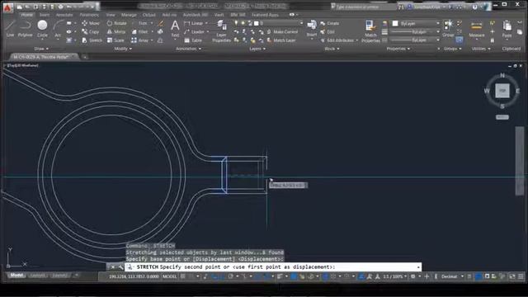This screenshot has height=297, width=528.
Task: Open the Insert ribbon tab
Action: (45, 15)
